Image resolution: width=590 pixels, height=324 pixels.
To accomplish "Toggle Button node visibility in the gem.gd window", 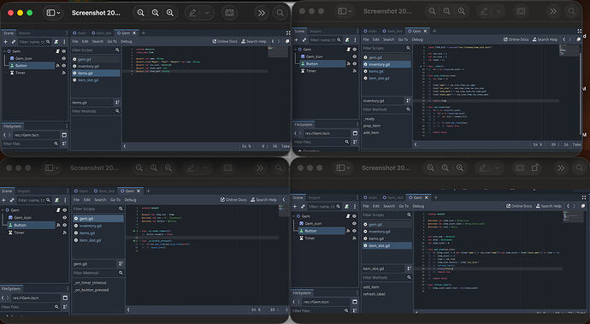I will [x=64, y=225].
